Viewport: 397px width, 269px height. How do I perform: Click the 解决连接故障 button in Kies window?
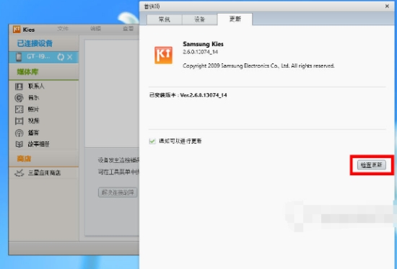click(x=118, y=193)
